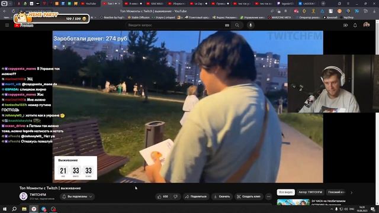Open a new browser tab with plus
The width and height of the screenshot is (379, 213).
pos(323,4)
